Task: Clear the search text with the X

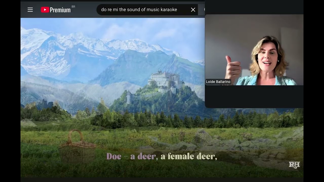Action: click(x=193, y=10)
